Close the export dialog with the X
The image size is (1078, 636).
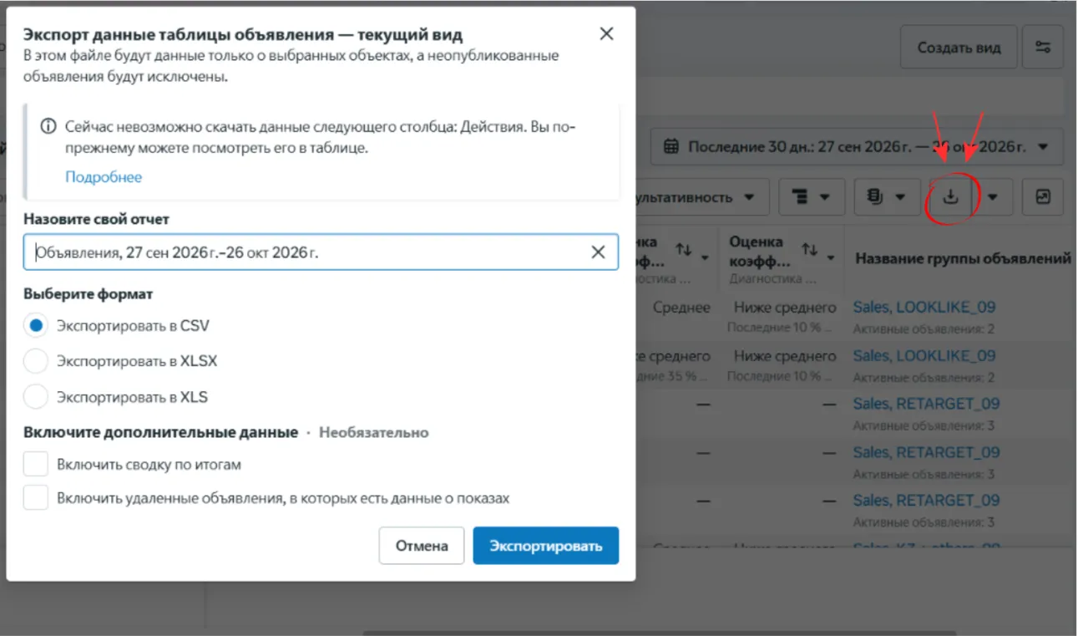(x=607, y=34)
